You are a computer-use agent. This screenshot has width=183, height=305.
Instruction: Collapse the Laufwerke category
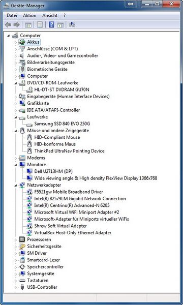click(16, 117)
